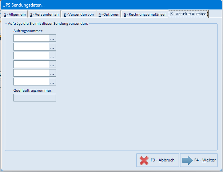This screenshot has height=172, width=223.
Task: Click the sixth Auftragsnummer input field
Action: [31, 81]
